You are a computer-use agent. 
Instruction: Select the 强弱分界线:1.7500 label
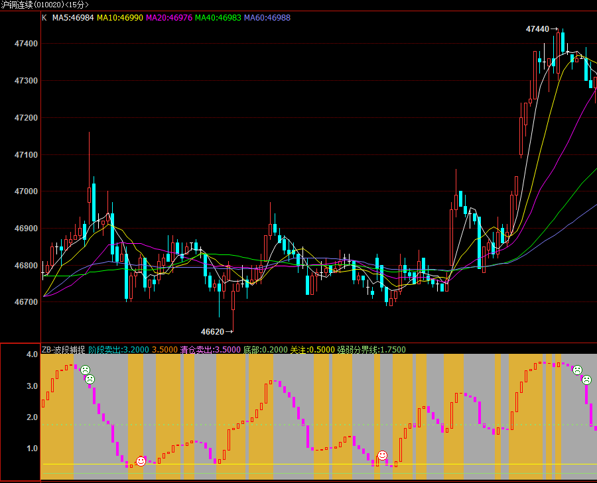(371, 349)
